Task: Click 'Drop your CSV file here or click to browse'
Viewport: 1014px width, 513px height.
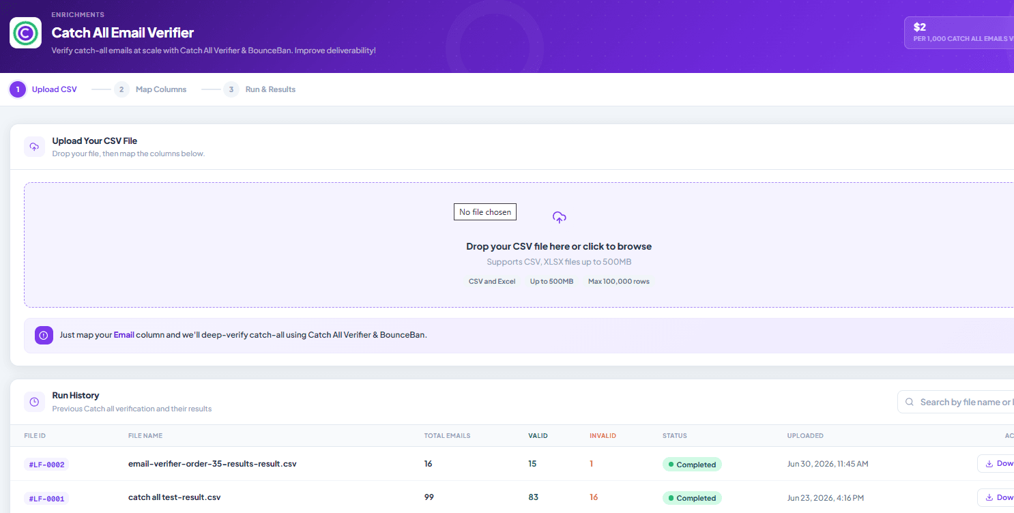Action: click(559, 246)
